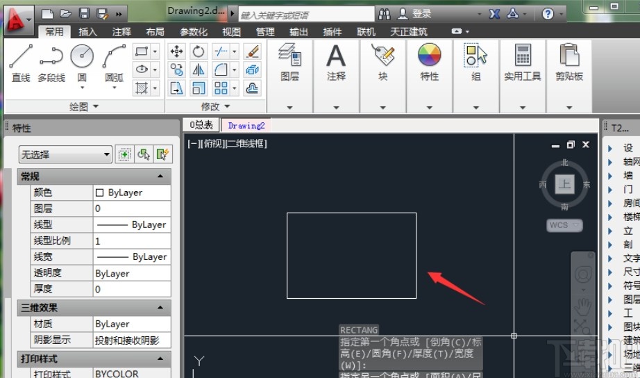
Task: Click the Erase tool icon
Action: [x=252, y=51]
